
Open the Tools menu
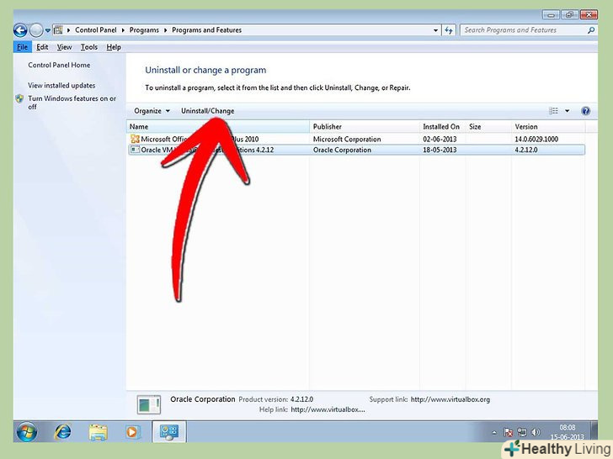(89, 47)
